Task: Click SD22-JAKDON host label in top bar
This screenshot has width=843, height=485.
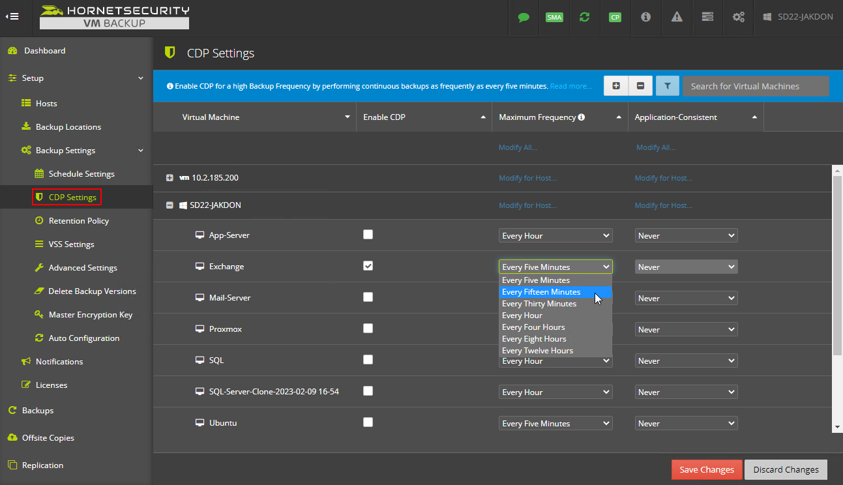Action: tap(798, 17)
